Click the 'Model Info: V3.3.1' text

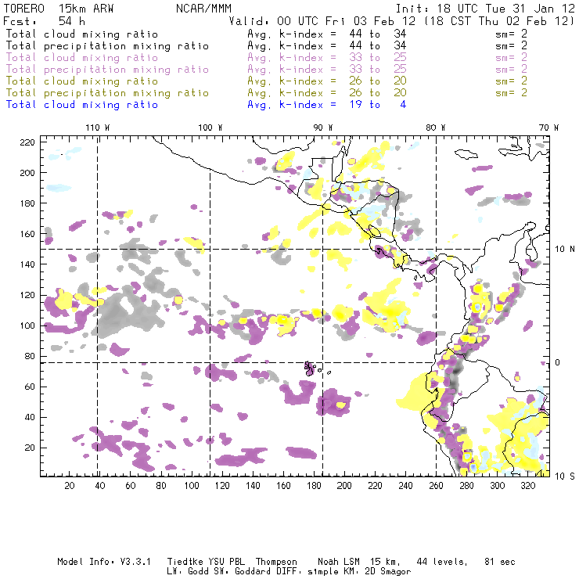point(104,562)
